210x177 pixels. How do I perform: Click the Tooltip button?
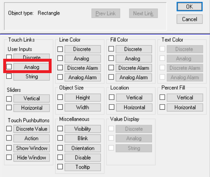point(83,167)
